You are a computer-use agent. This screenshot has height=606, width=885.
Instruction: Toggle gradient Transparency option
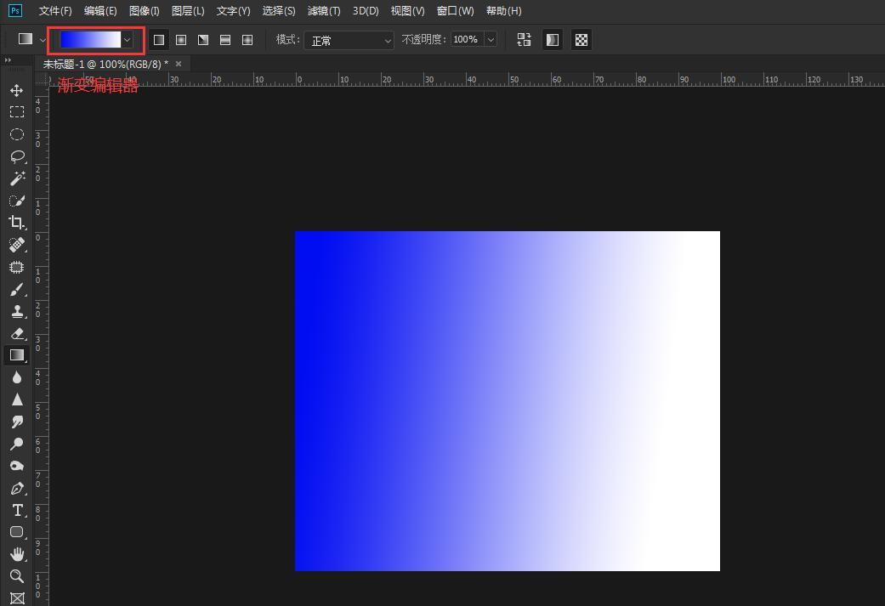581,39
